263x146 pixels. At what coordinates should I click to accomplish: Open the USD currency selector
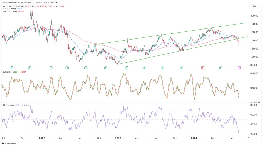[253, 6]
